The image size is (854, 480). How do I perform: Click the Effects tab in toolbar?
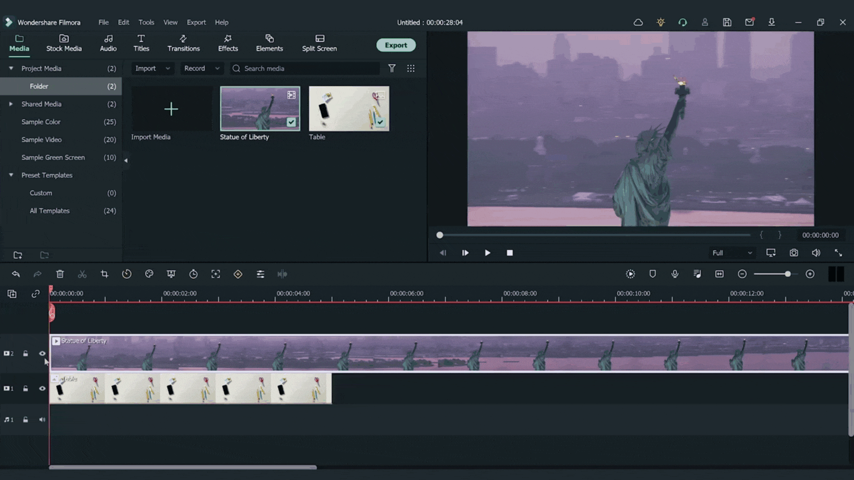(x=228, y=44)
